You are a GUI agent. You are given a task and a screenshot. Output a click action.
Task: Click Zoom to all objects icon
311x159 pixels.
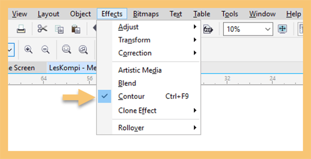tap(83, 50)
